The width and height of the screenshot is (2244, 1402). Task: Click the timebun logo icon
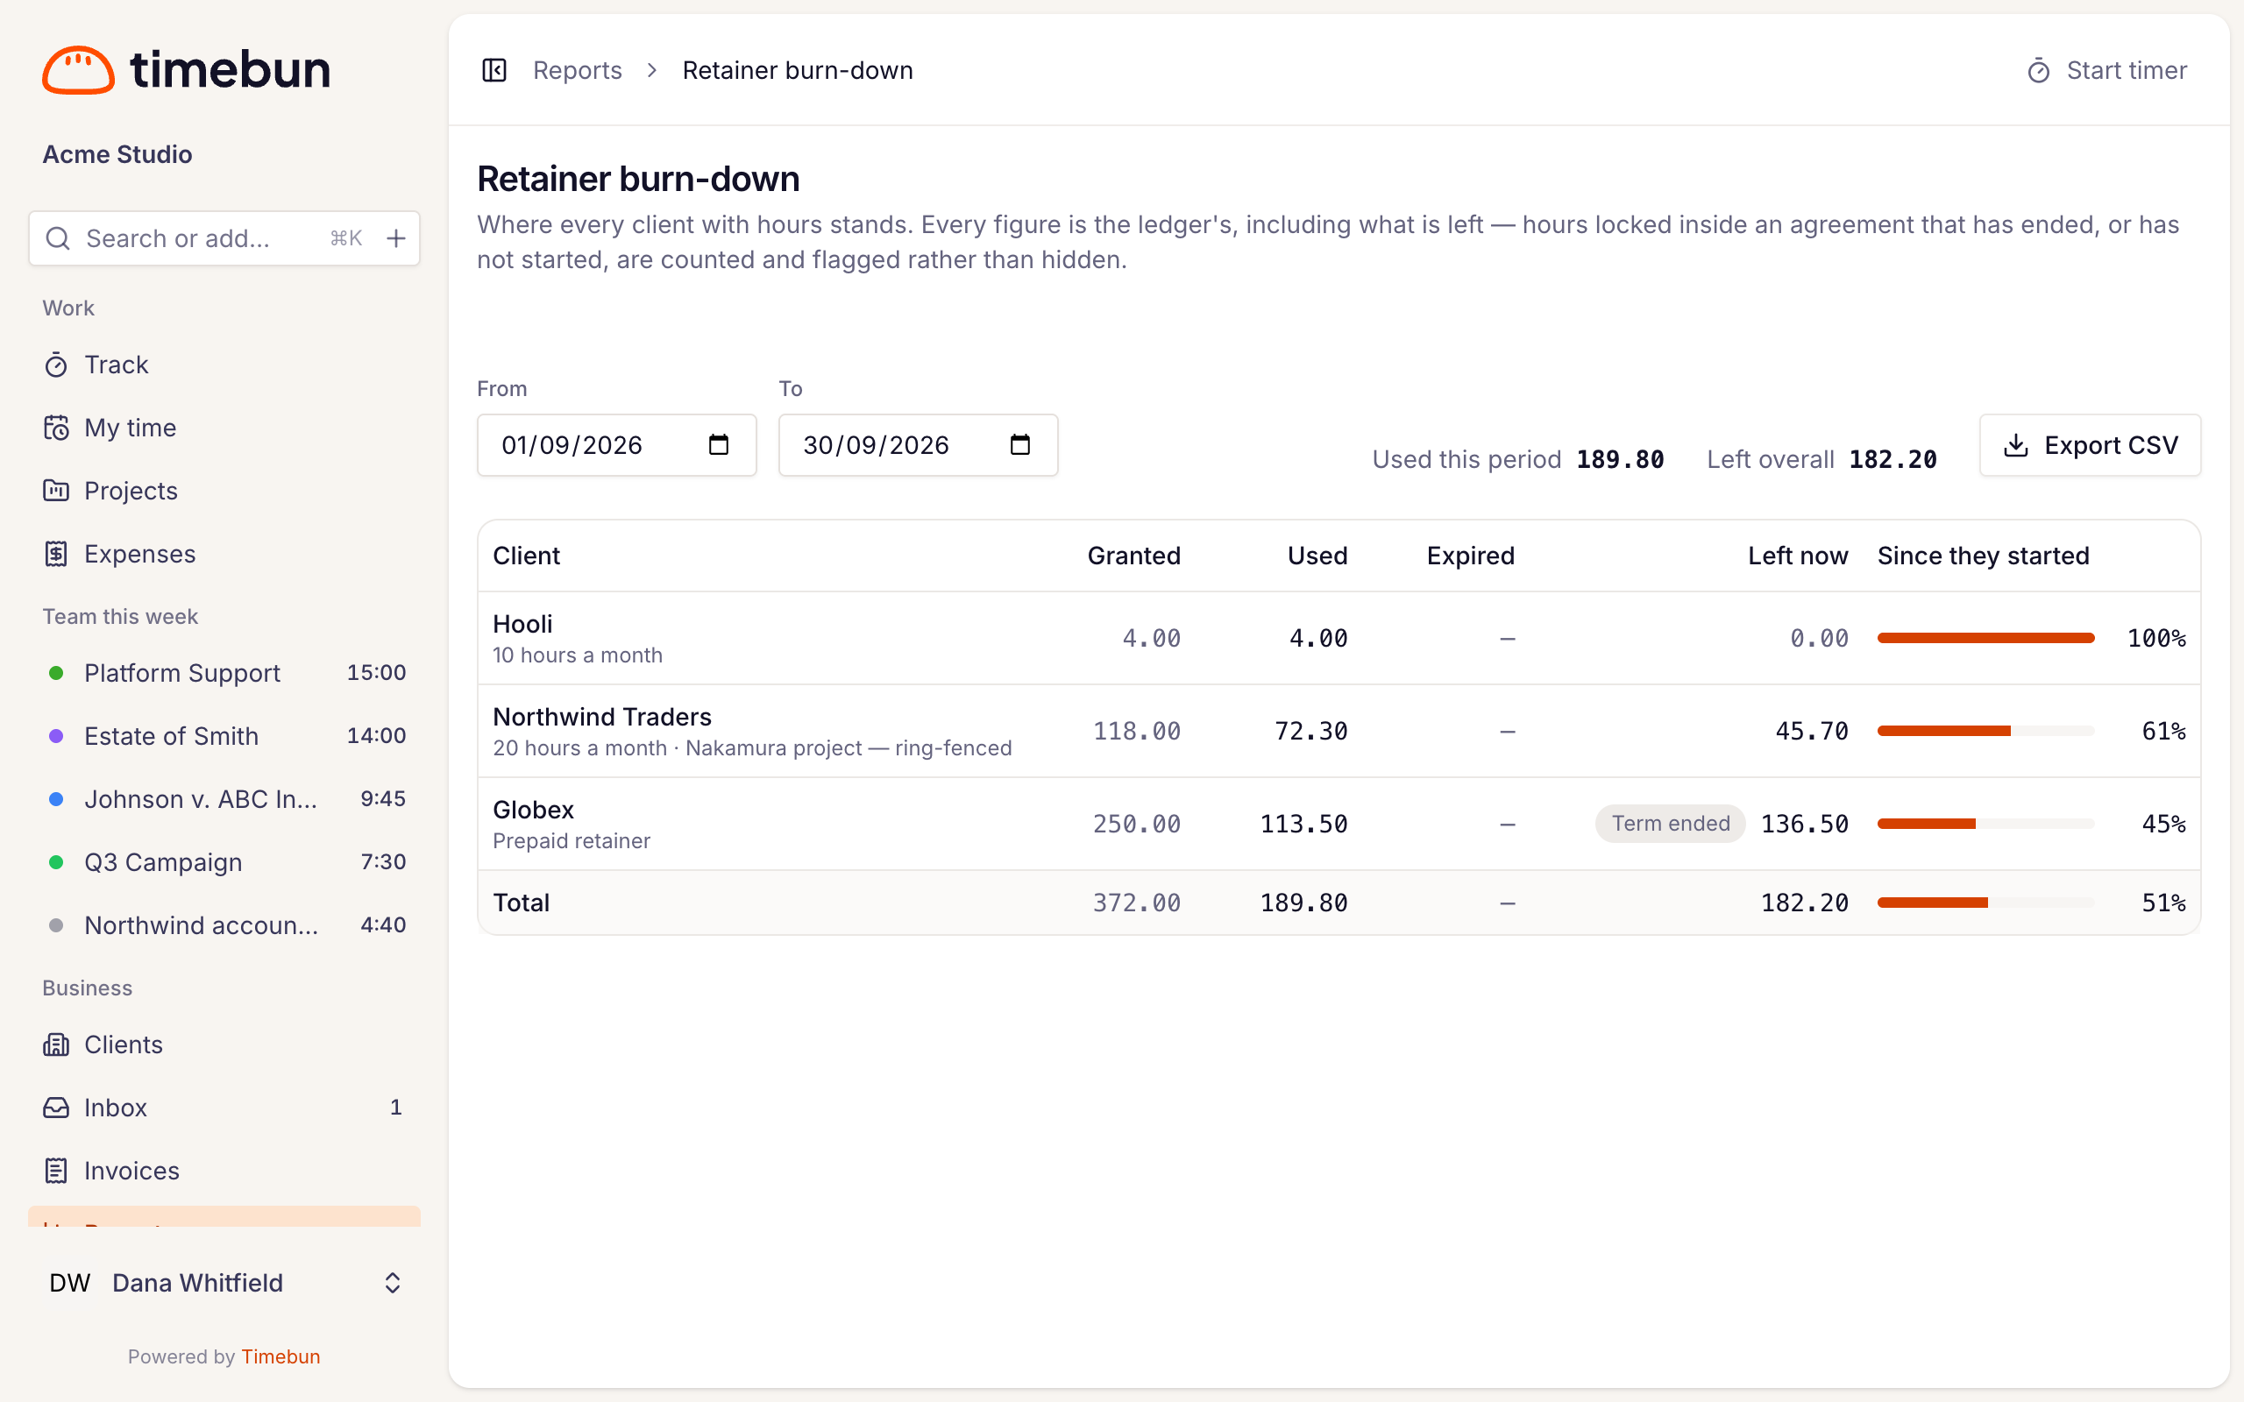pyautogui.click(x=78, y=69)
